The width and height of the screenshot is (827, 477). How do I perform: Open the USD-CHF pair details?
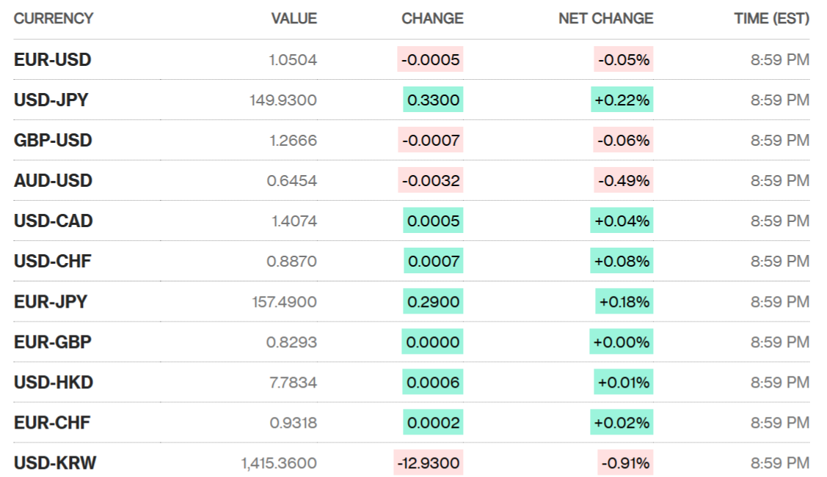pos(52,262)
